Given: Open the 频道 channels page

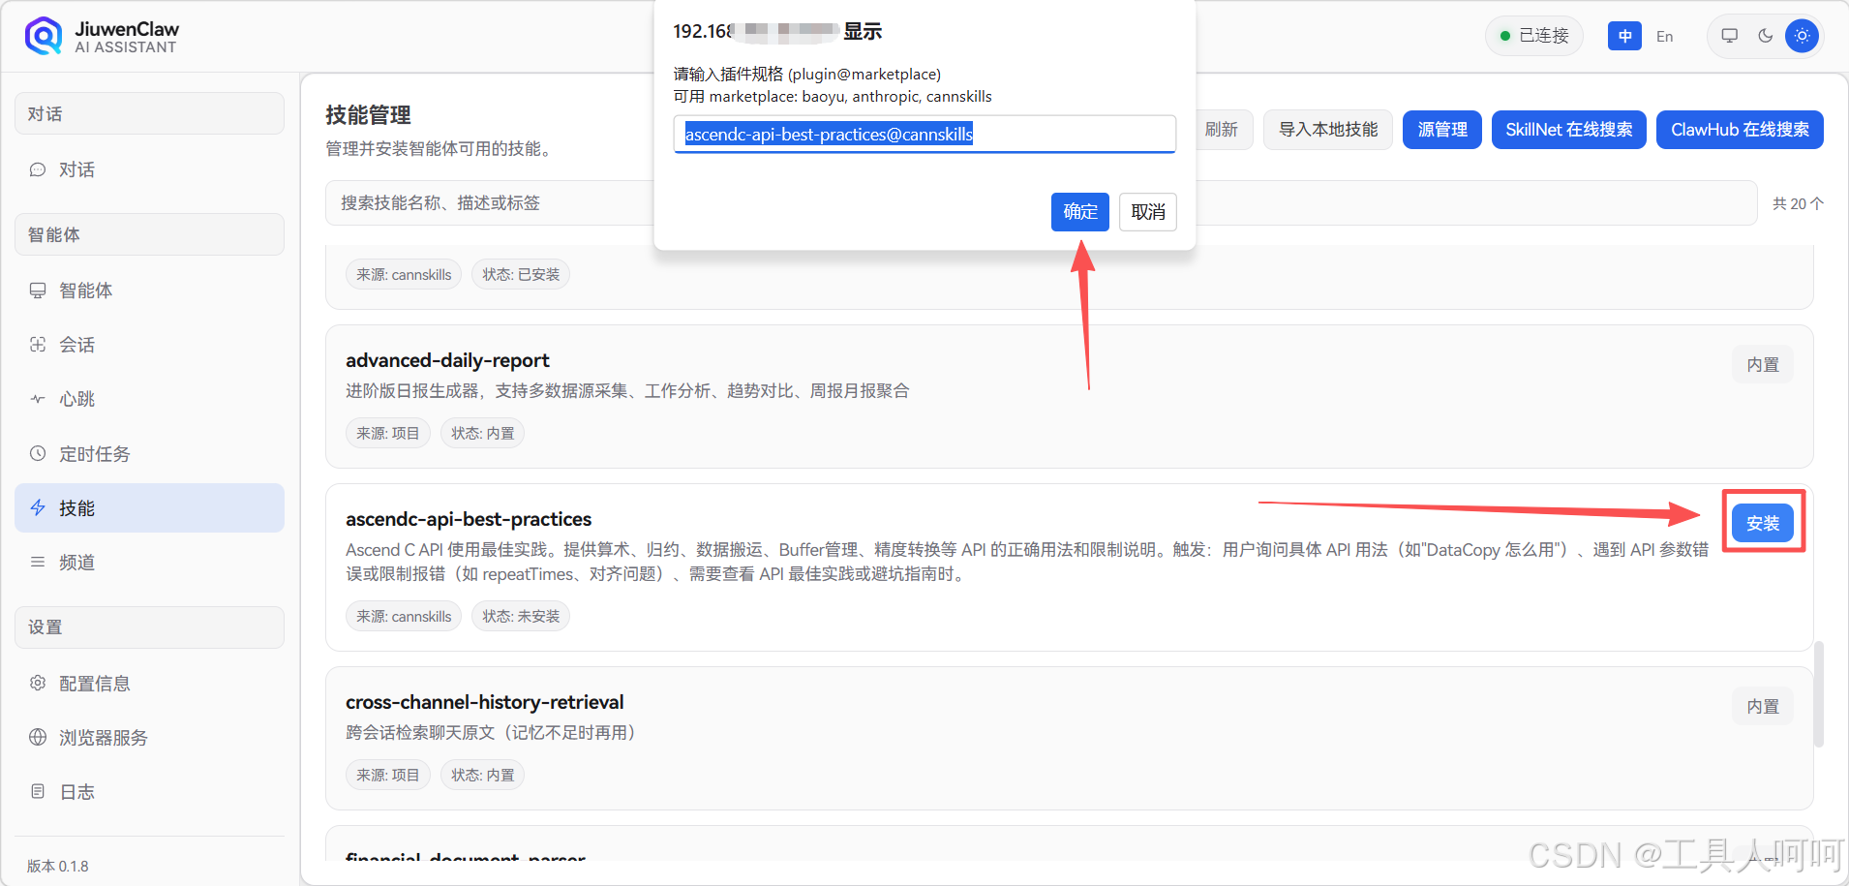Looking at the screenshot, I should (x=149, y=563).
